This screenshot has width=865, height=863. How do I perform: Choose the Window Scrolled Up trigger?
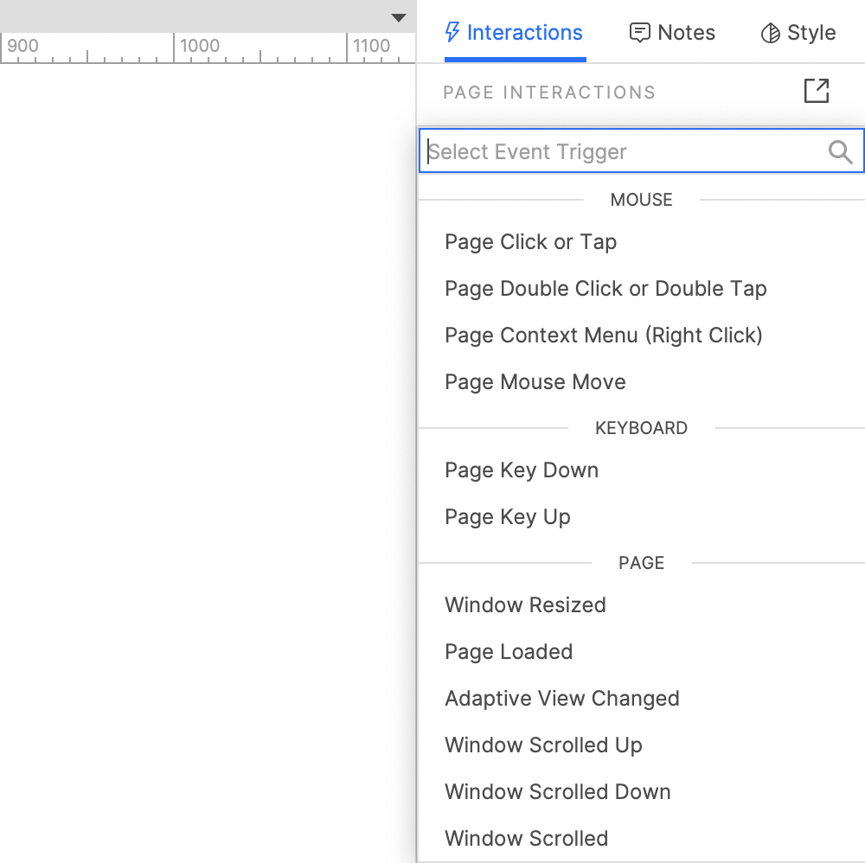click(543, 745)
